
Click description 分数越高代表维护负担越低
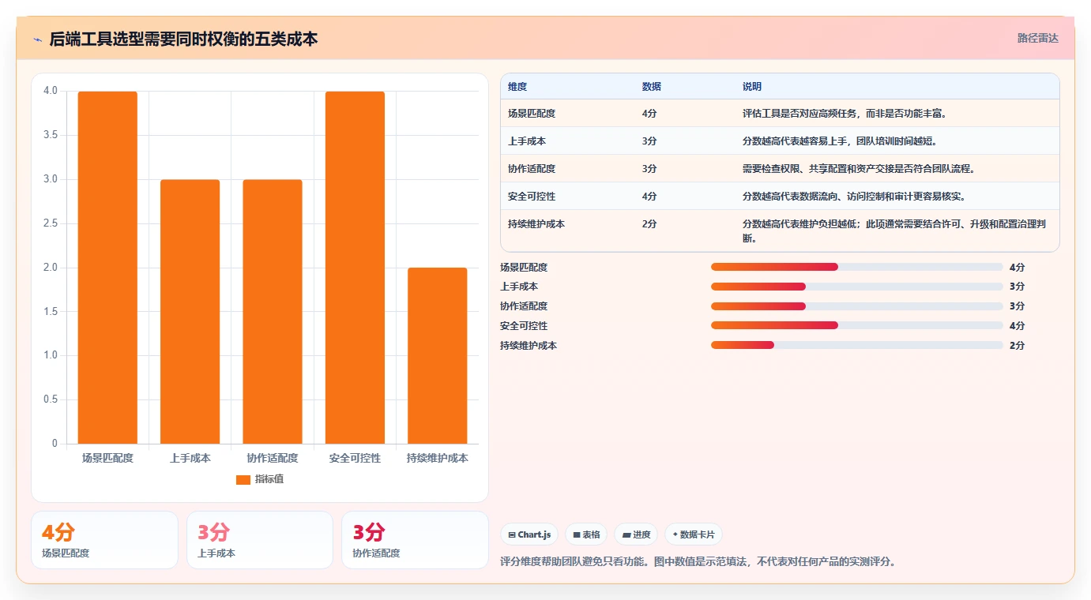pyautogui.click(x=894, y=231)
